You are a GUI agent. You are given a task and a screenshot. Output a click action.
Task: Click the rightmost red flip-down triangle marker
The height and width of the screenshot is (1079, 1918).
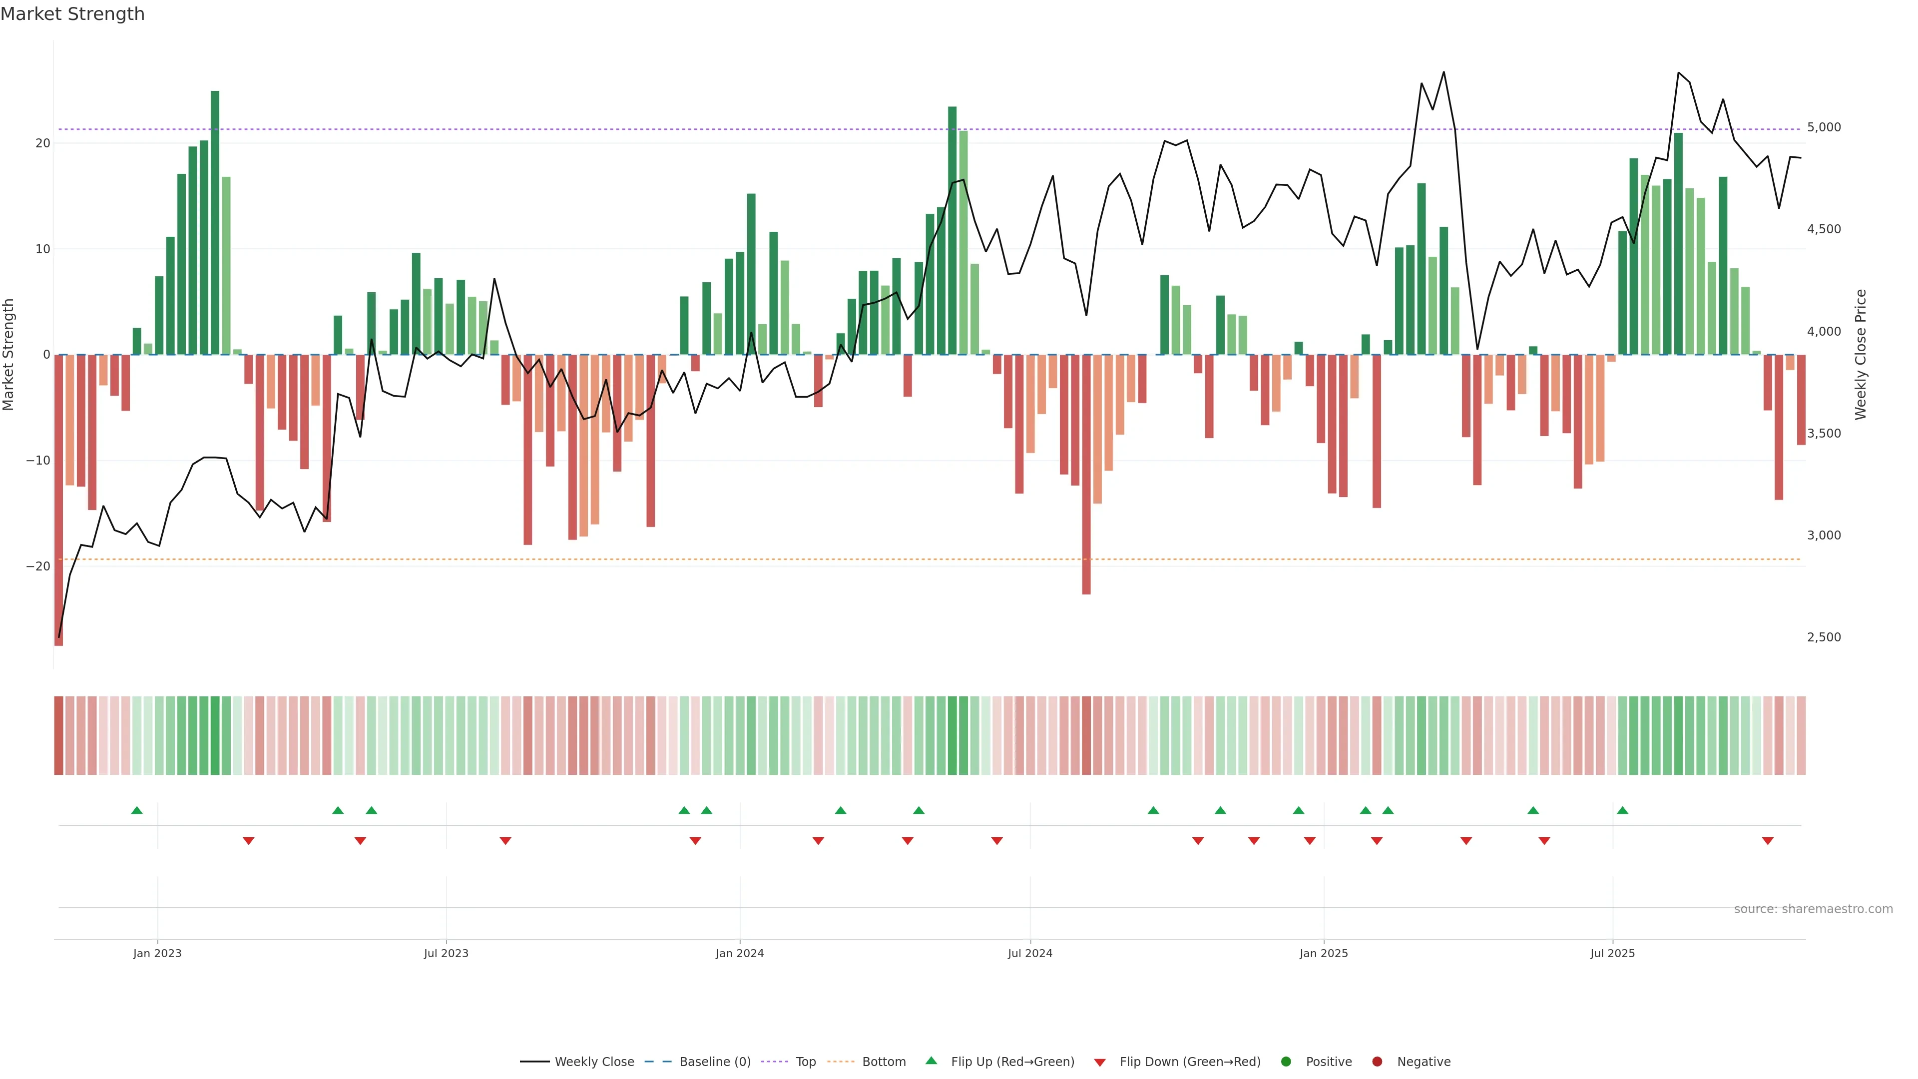[1768, 841]
